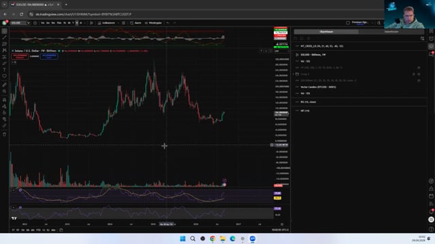Show the hidden EMA Ribbon indicator

[x=419, y=81]
